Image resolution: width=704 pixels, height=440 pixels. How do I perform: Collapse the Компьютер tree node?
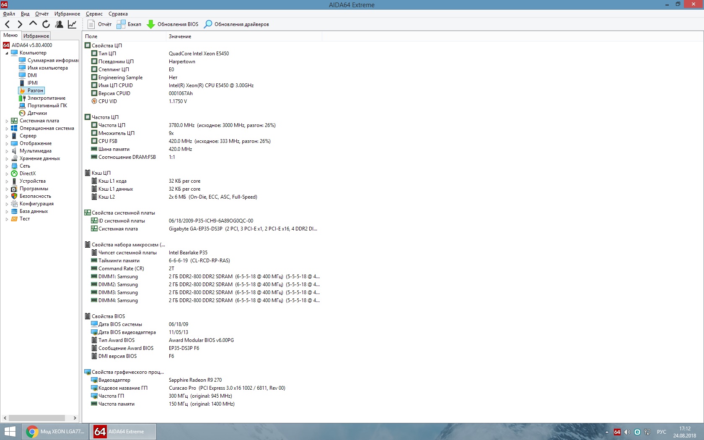pyautogui.click(x=7, y=53)
